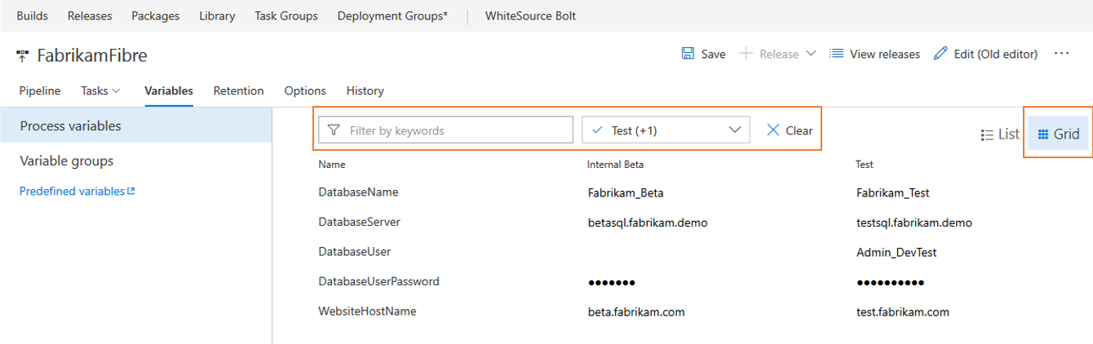The width and height of the screenshot is (1093, 344).
Task: Click the funnel filter icon
Action: [x=334, y=130]
